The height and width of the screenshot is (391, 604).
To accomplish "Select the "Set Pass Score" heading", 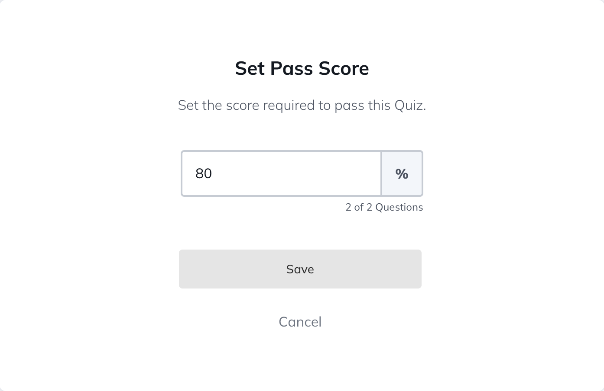I will pos(302,68).
